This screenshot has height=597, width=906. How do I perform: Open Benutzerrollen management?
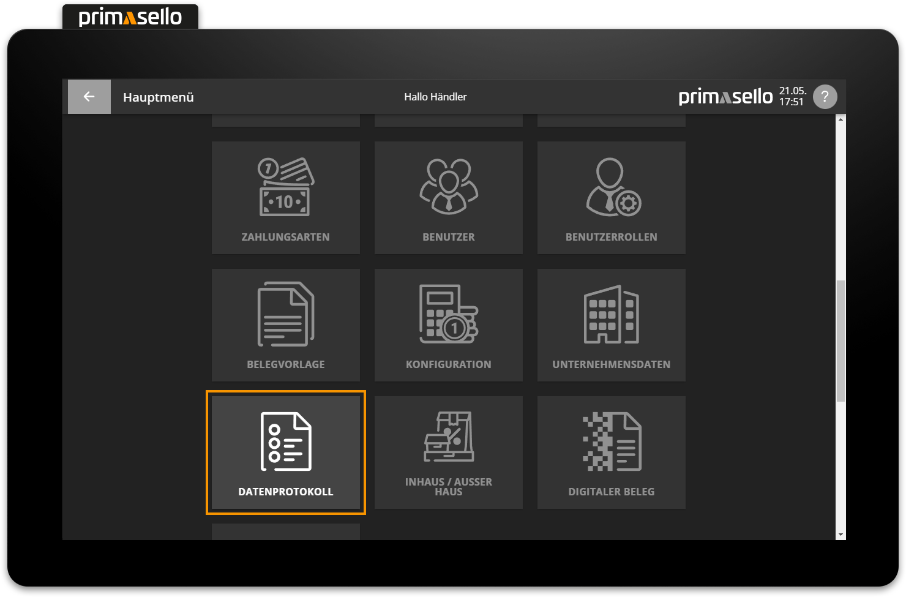click(610, 197)
